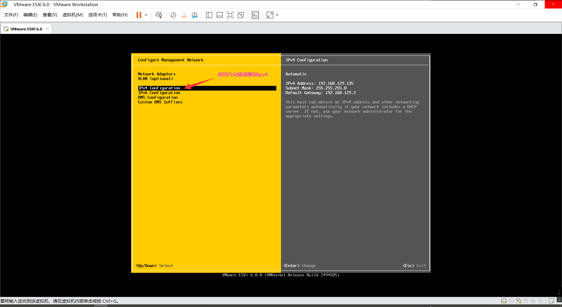Viewport: 562px width, 307px height.
Task: Take a snapshot of the VM
Action: [x=173, y=15]
